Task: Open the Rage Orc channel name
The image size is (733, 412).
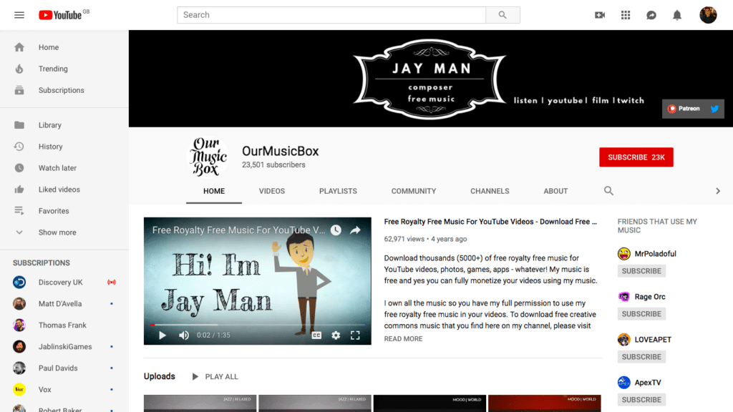Action: click(650, 297)
